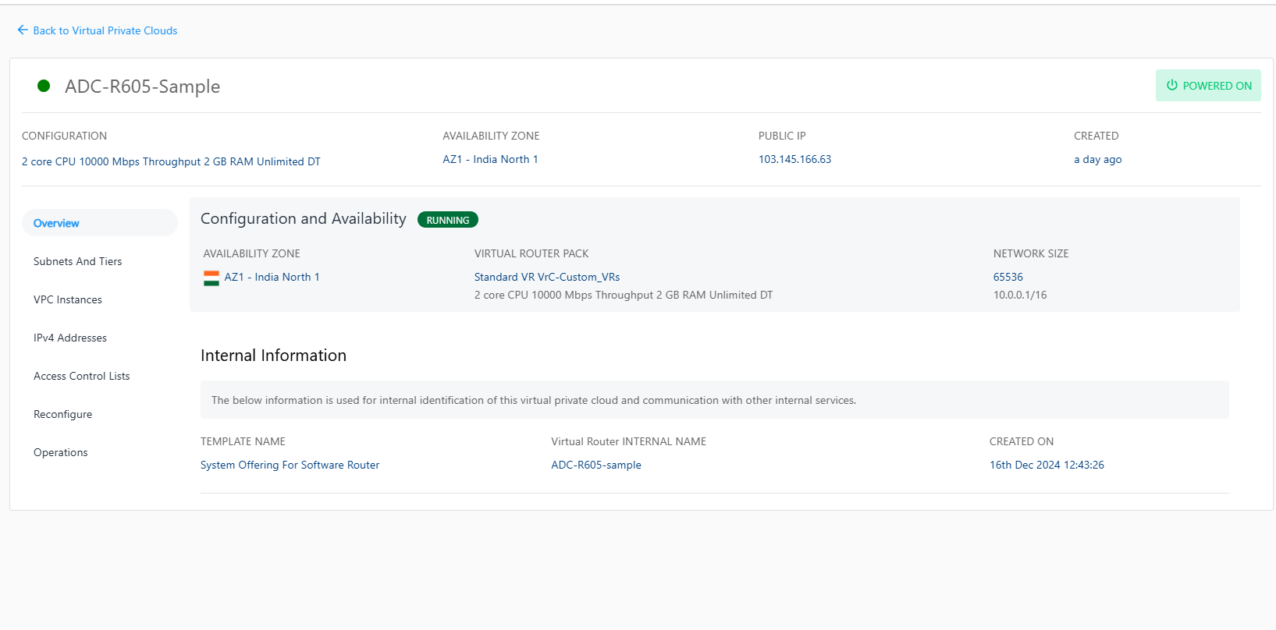Click Standard VR VrC-Custom_VRs link

pyautogui.click(x=547, y=277)
